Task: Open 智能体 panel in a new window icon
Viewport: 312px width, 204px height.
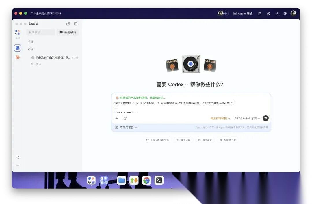Action: pyautogui.click(x=68, y=24)
